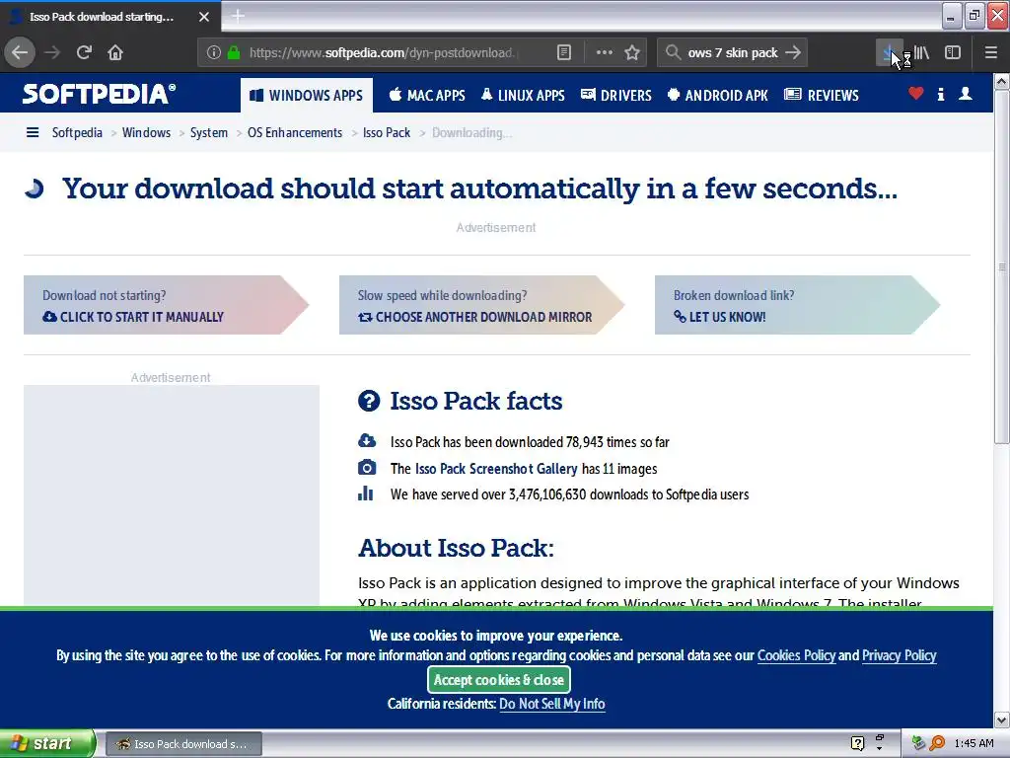This screenshot has height=758, width=1010.
Task: Open OS Enhancements breadcrumb link
Action: (295, 133)
